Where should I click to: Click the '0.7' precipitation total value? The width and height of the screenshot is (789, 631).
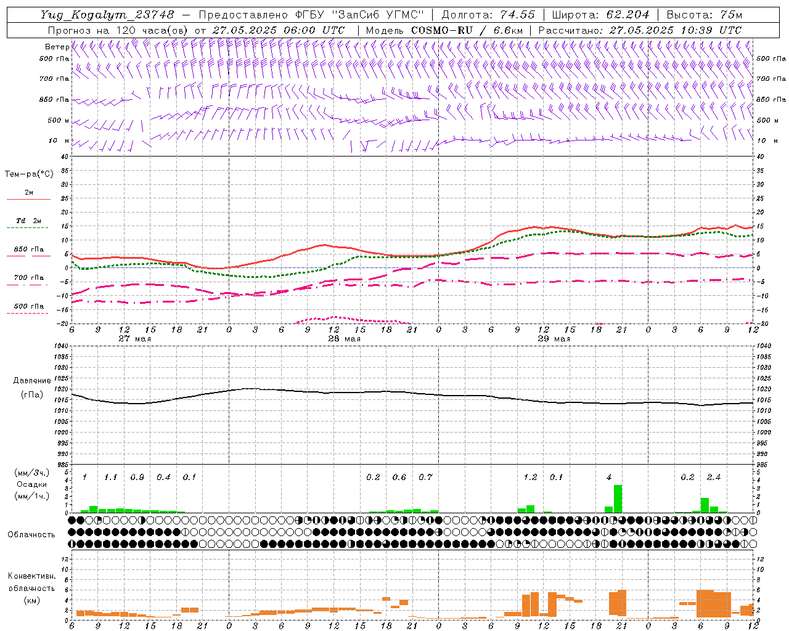point(425,478)
